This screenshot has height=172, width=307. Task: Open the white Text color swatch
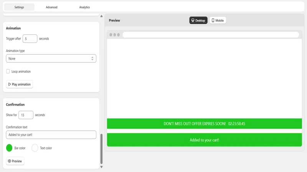[35, 148]
